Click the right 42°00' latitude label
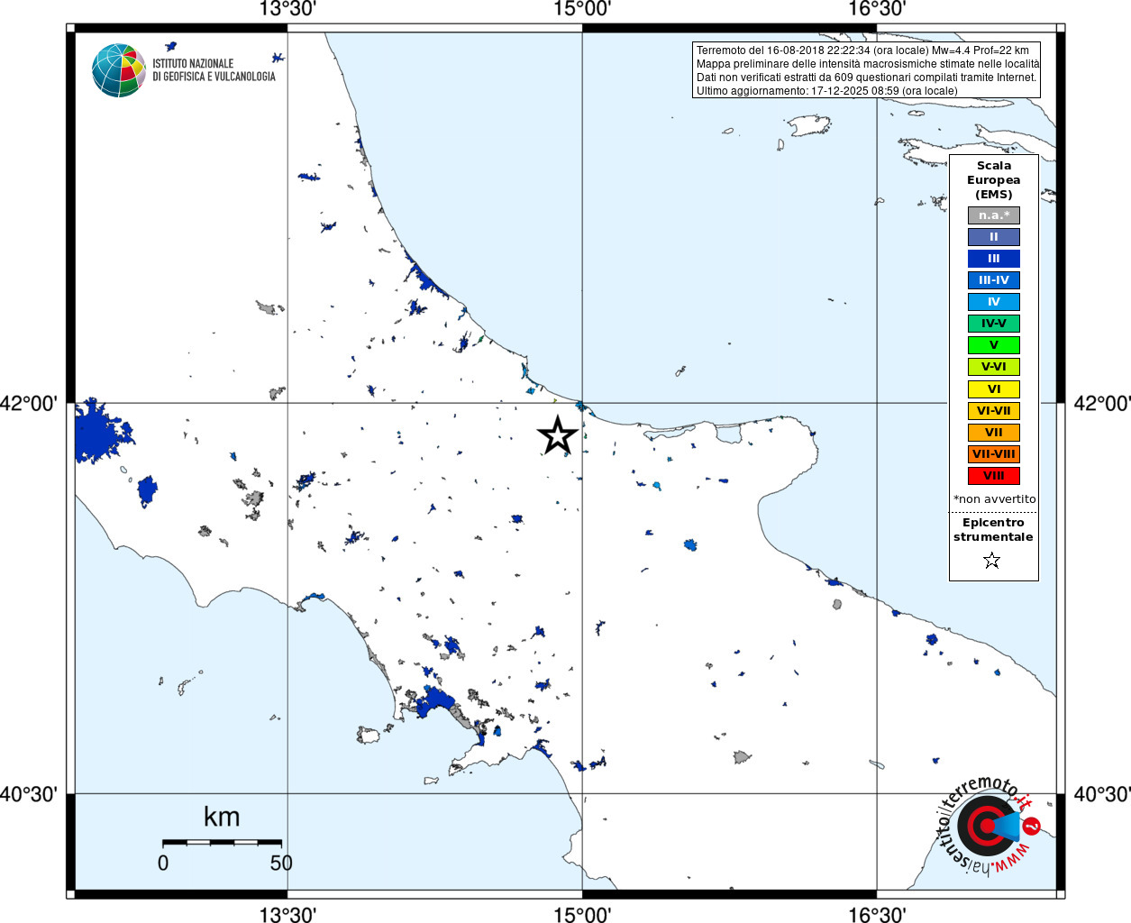This screenshot has height=923, width=1131. point(1101,403)
